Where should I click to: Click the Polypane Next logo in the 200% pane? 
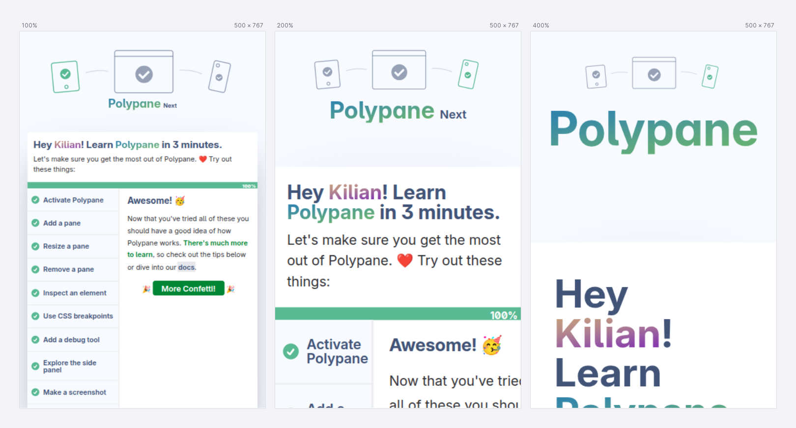tap(398, 111)
